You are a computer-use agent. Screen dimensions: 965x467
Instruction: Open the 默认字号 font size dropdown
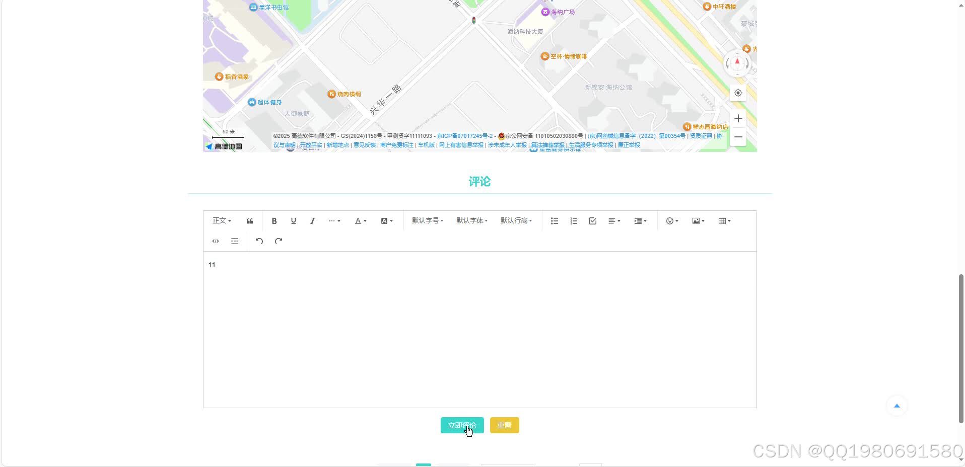coord(426,220)
